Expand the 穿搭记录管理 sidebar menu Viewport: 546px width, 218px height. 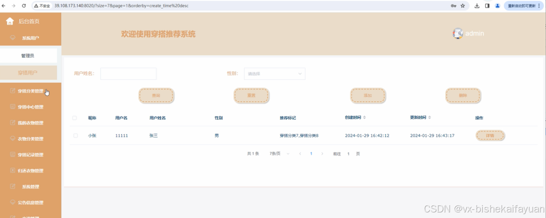(31, 154)
